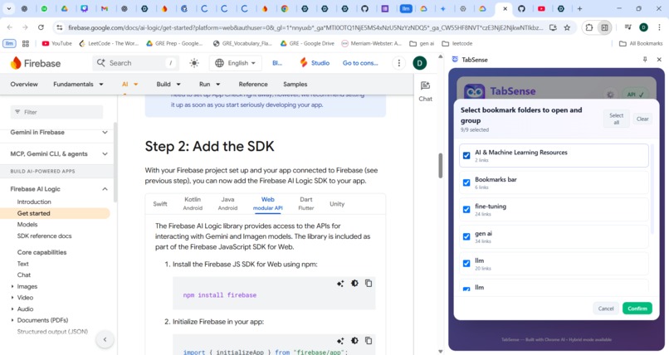
Task: Open the Chat panel icon
Action: click(425, 91)
